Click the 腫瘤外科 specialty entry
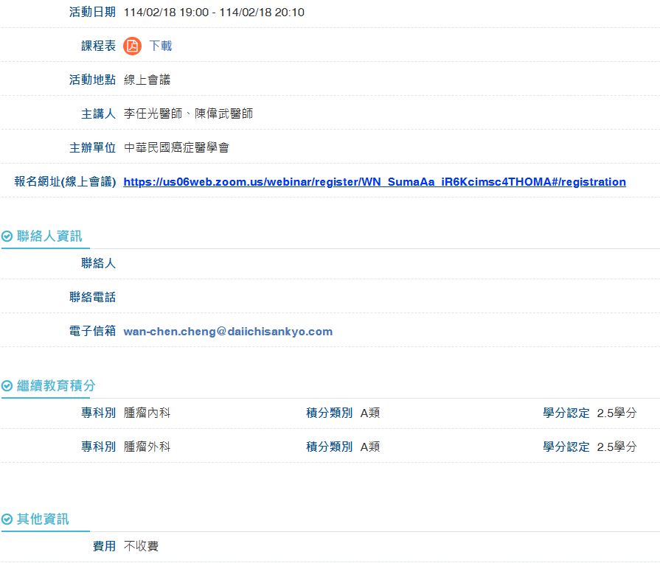 (x=147, y=447)
